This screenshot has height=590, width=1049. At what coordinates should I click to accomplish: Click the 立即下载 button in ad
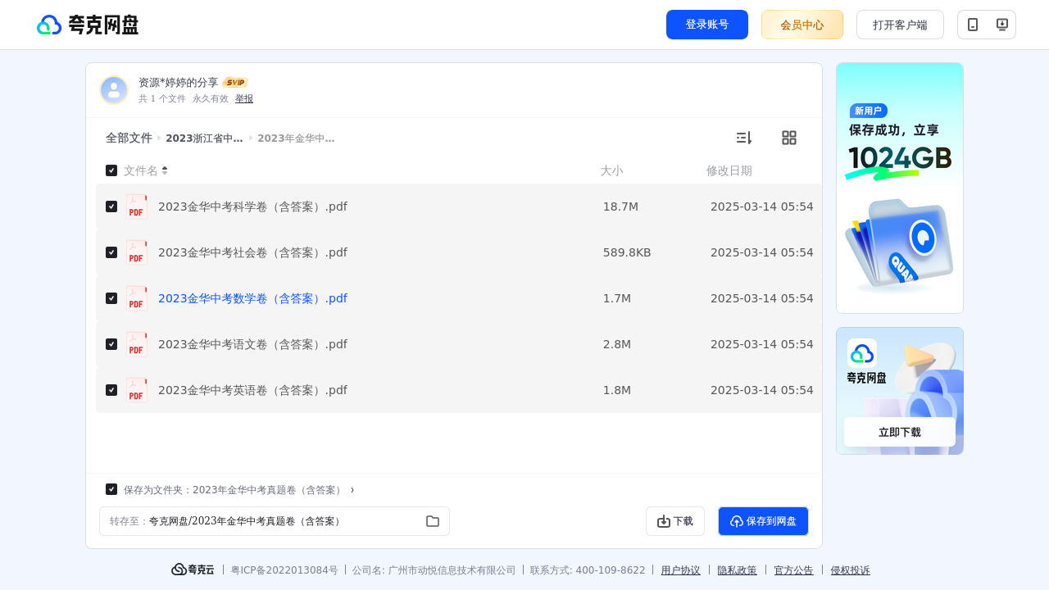(900, 432)
